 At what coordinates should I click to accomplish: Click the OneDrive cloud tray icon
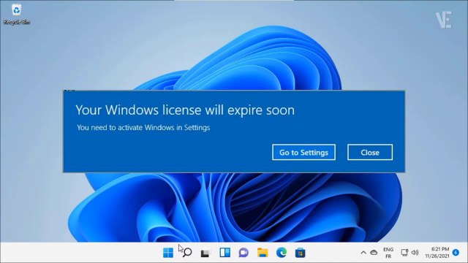[x=374, y=253]
